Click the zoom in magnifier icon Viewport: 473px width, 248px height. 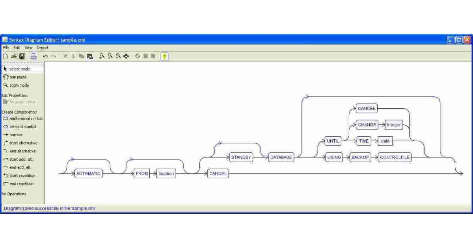click(x=102, y=56)
